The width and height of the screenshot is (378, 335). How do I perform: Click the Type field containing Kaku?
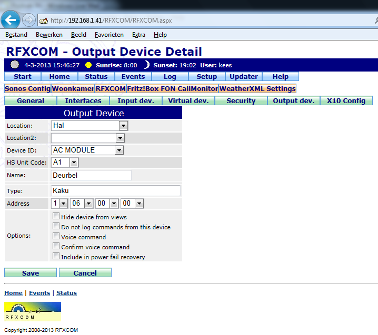point(116,191)
